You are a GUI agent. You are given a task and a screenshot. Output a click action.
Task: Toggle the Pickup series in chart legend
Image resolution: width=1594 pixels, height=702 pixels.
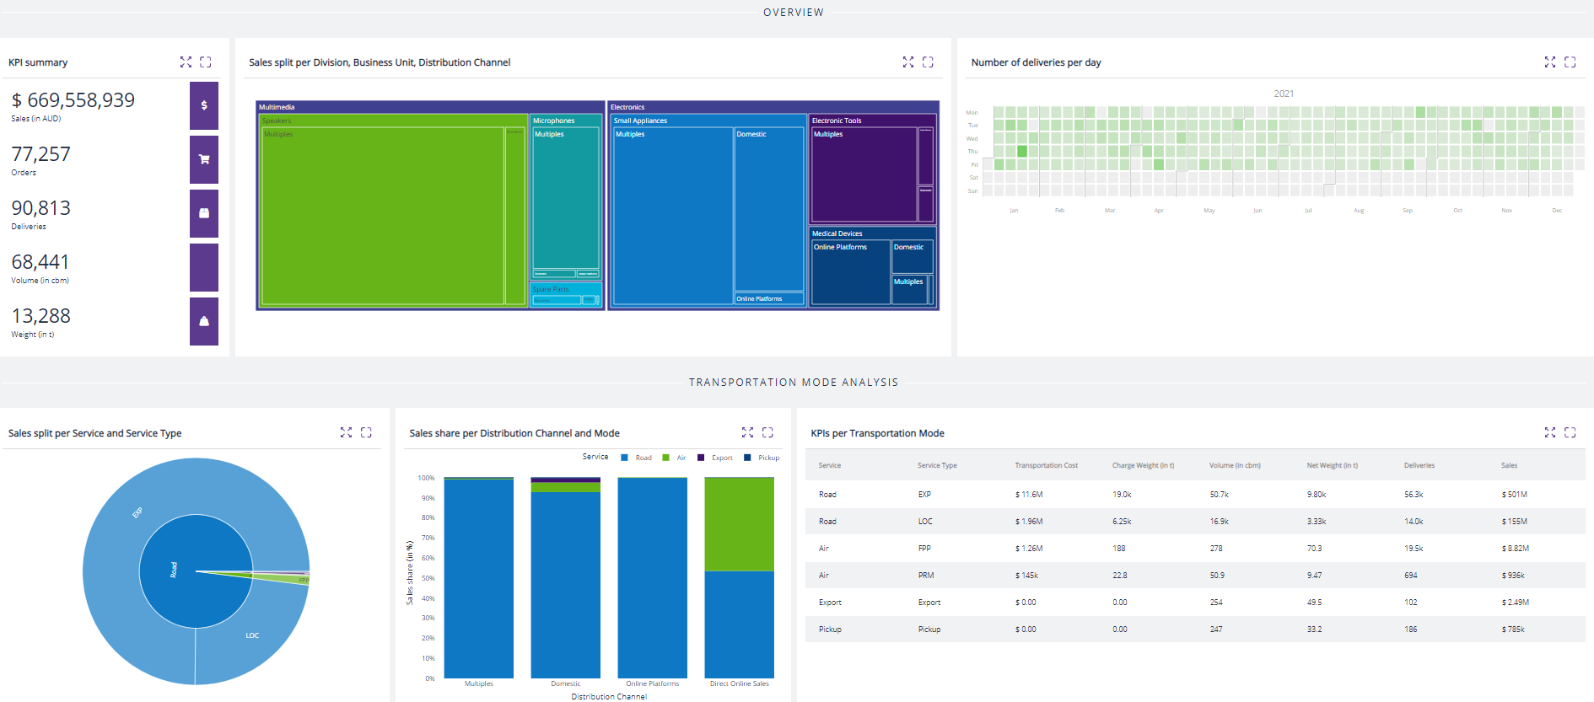tap(762, 458)
